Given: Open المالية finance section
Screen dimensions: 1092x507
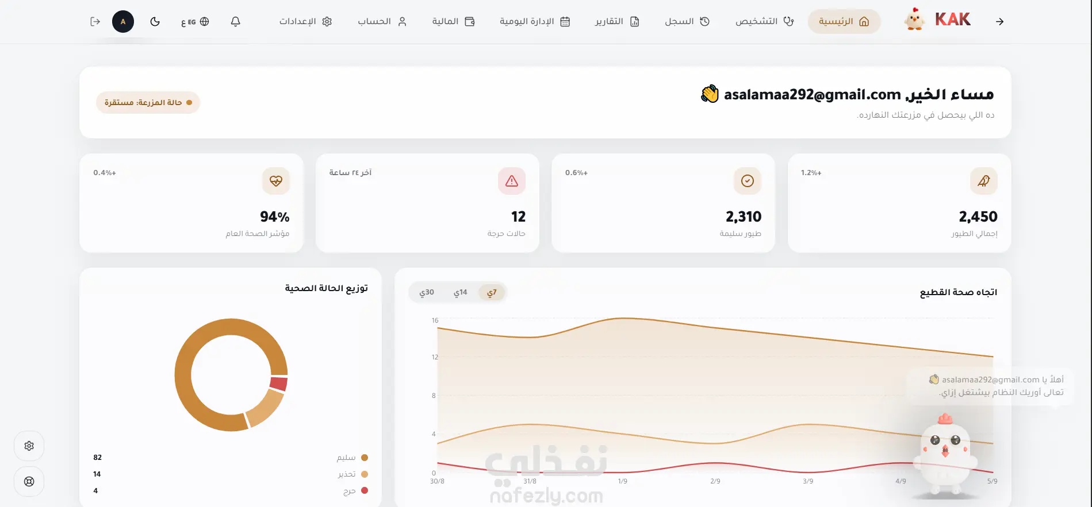Looking at the screenshot, I should [x=453, y=21].
